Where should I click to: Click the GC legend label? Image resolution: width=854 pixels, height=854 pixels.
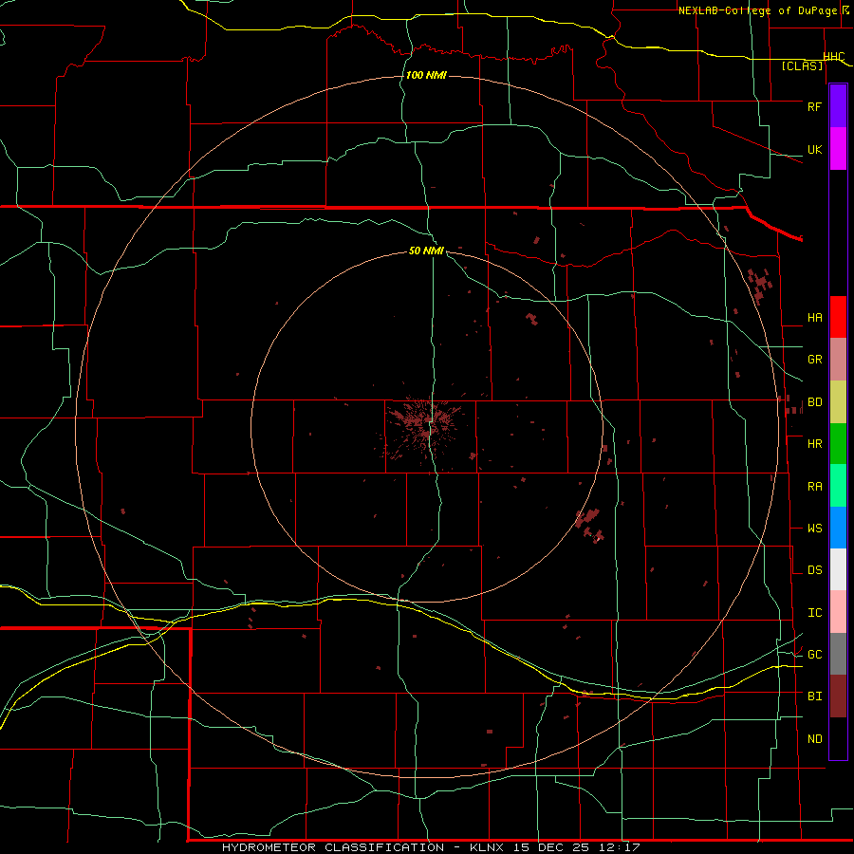tap(814, 655)
